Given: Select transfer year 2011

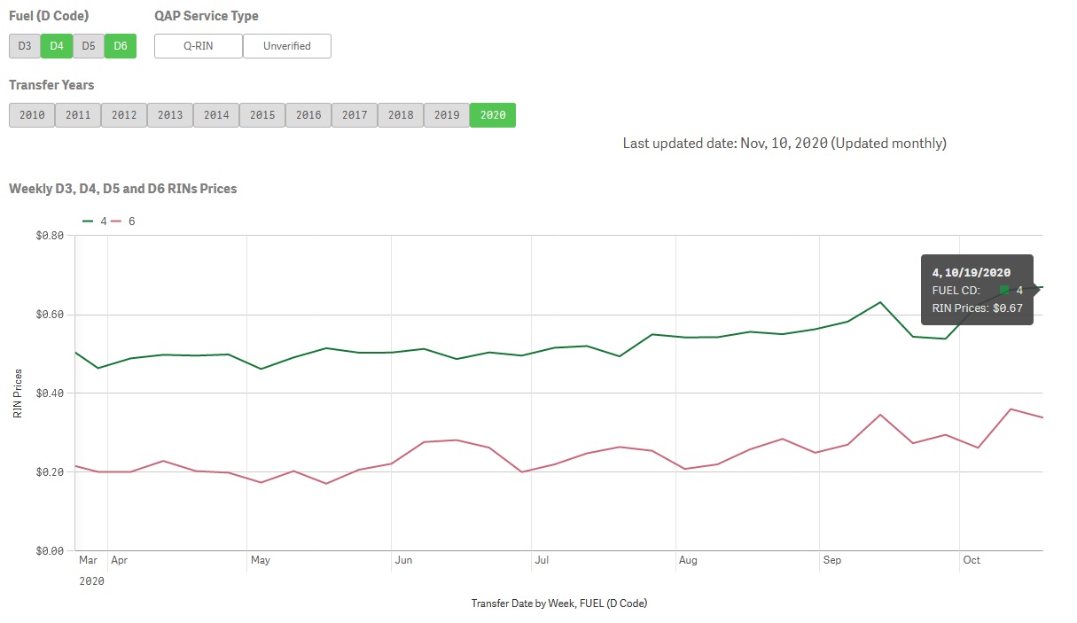Looking at the screenshot, I should coord(78,115).
